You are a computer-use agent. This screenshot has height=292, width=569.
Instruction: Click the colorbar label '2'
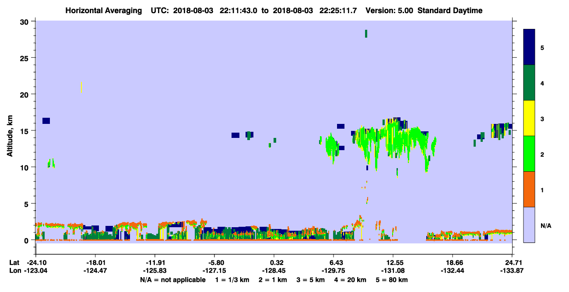tap(542, 154)
